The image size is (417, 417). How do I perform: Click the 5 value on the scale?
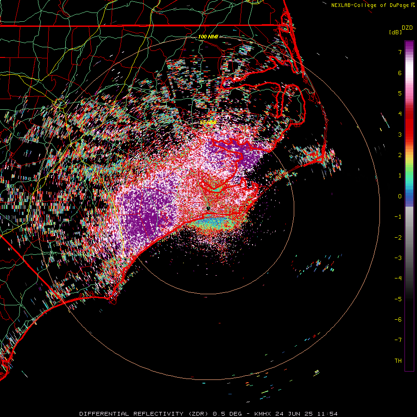pos(400,93)
